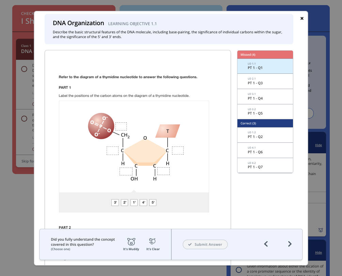Viewport: 342px width, 276px height.
Task: Click the Submit Answer button
Action: (205, 244)
